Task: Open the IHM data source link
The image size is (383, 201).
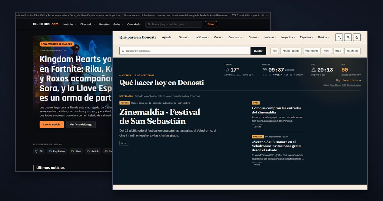Action: 344,85
